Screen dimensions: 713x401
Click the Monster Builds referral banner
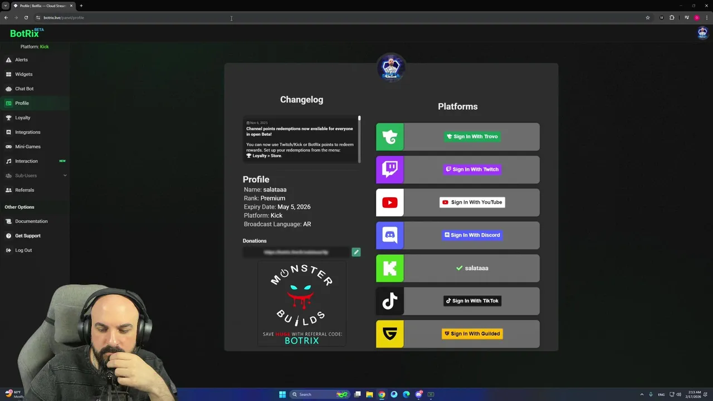[301, 304]
